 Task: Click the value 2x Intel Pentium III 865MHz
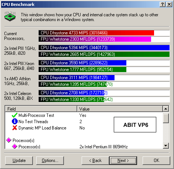pyautogui.click(x=103, y=147)
